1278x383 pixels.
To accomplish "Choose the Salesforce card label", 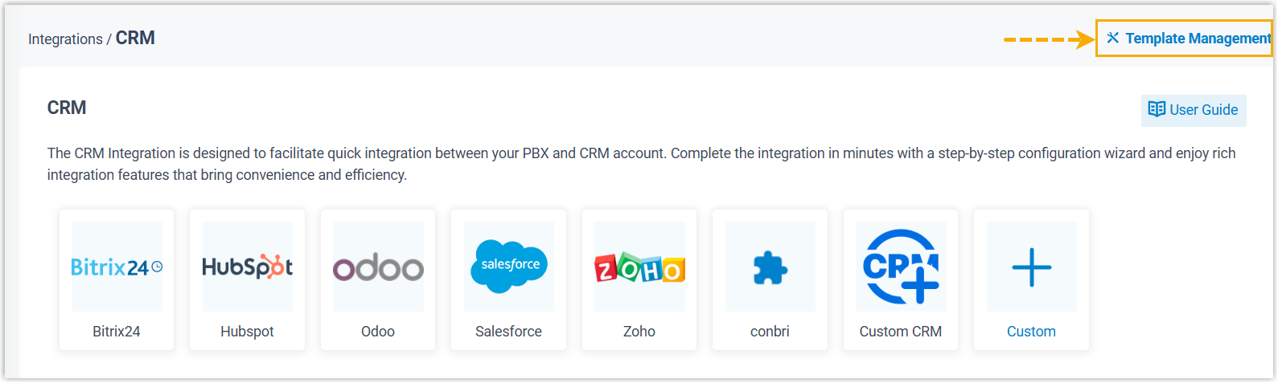I will [509, 332].
